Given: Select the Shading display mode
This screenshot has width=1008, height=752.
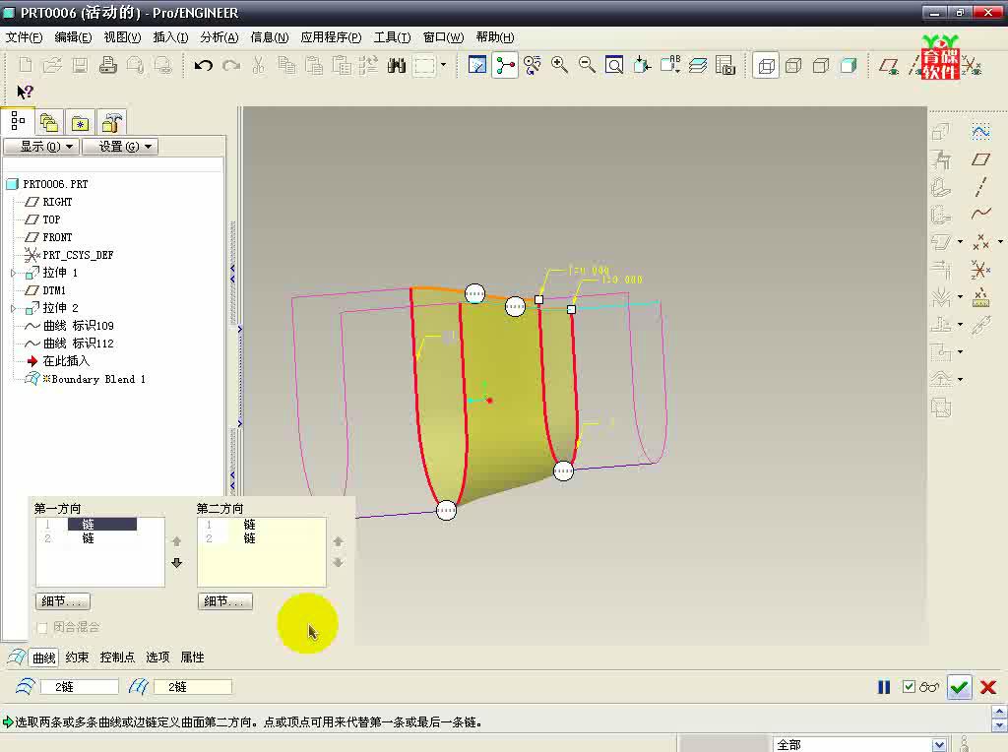Looking at the screenshot, I should click(x=849, y=66).
